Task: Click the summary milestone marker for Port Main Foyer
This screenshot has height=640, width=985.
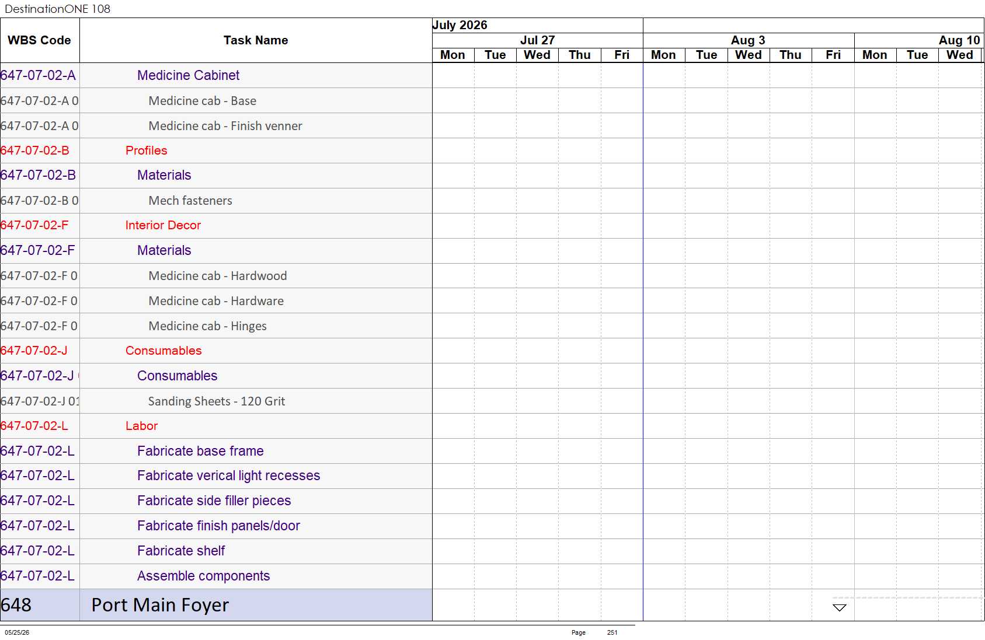Action: coord(840,607)
